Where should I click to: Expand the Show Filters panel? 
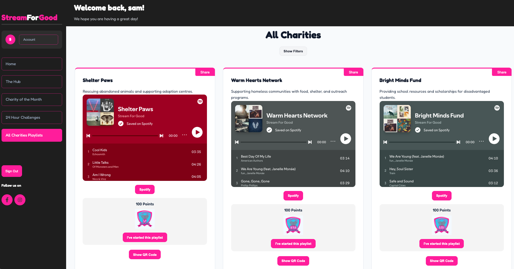(293, 51)
